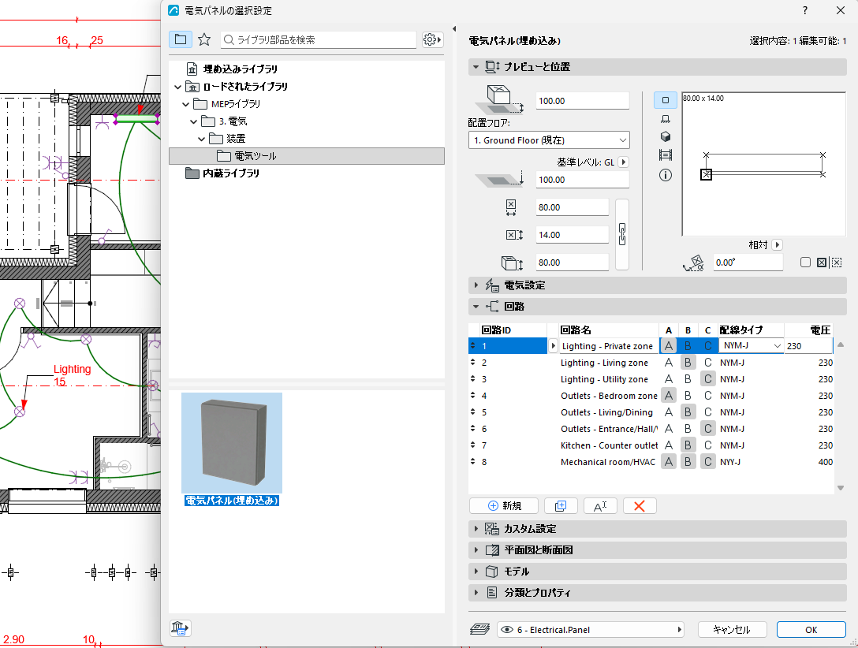Open the 6 - Electrical.Panel layer selector
The width and height of the screenshot is (858, 648).
(x=591, y=629)
